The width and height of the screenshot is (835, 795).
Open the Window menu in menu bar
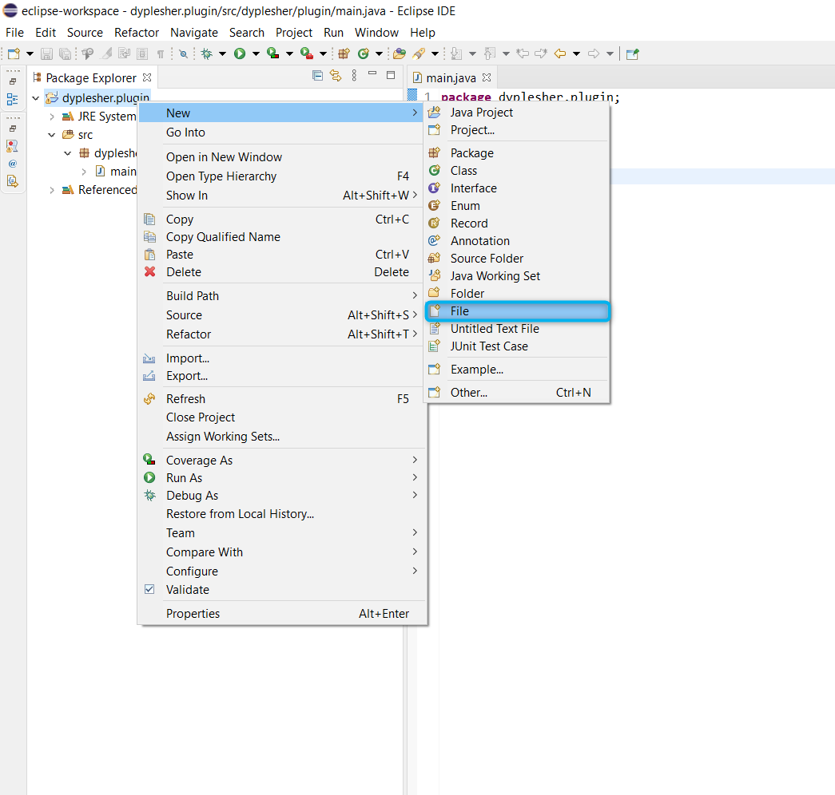(x=376, y=33)
